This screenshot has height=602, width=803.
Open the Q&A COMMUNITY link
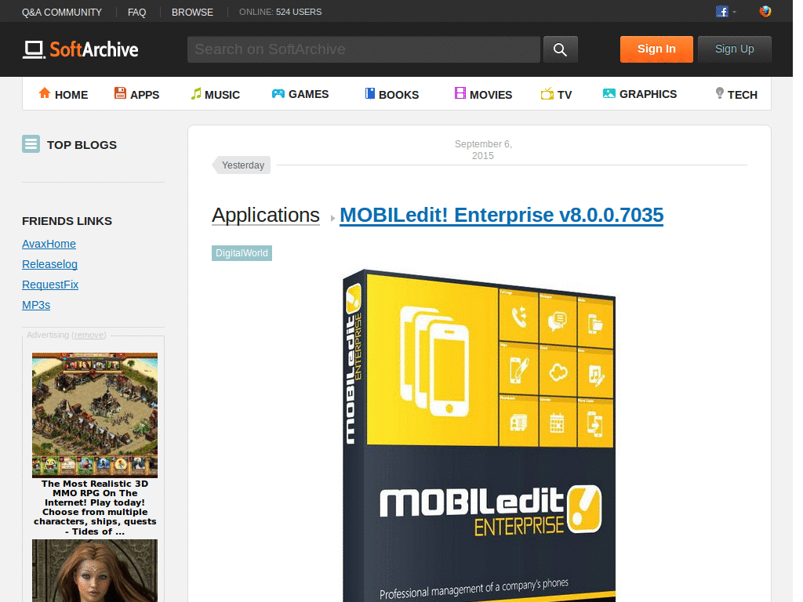pyautogui.click(x=62, y=13)
